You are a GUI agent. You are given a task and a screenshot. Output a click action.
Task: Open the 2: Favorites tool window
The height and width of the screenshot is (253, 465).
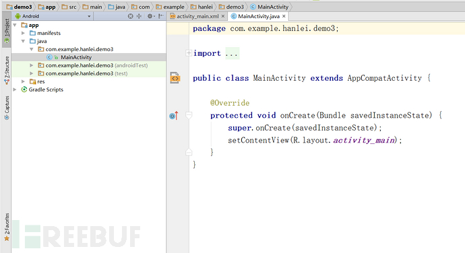[7, 227]
